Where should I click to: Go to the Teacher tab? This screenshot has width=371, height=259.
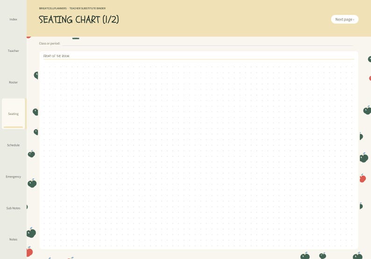point(13,51)
